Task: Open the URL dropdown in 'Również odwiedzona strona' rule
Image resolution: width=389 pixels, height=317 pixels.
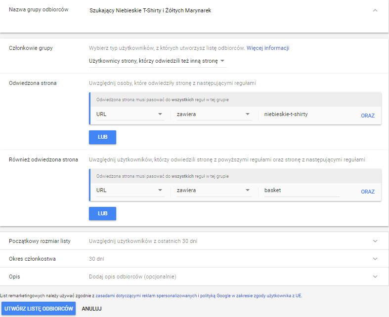Action: coord(130,191)
